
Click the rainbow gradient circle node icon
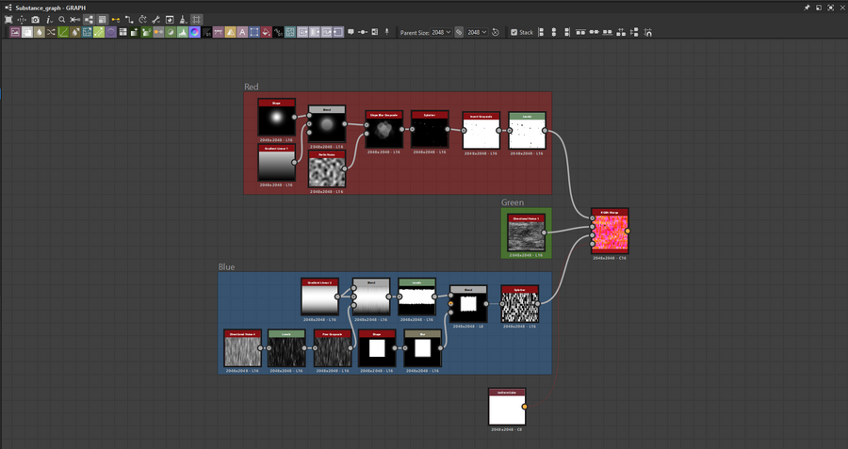[194, 32]
